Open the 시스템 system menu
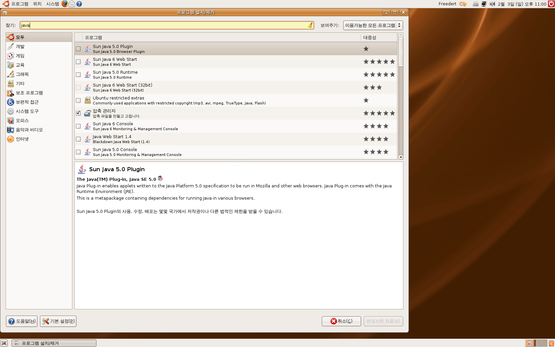 (53, 4)
